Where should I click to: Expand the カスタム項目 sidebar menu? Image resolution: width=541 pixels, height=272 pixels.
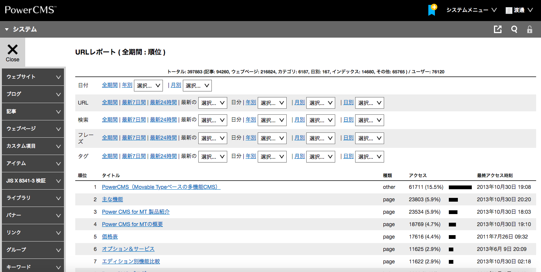[33, 146]
